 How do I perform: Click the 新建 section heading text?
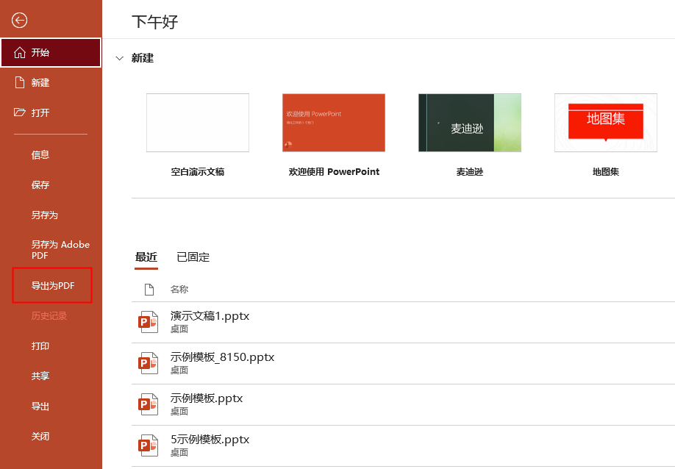143,58
